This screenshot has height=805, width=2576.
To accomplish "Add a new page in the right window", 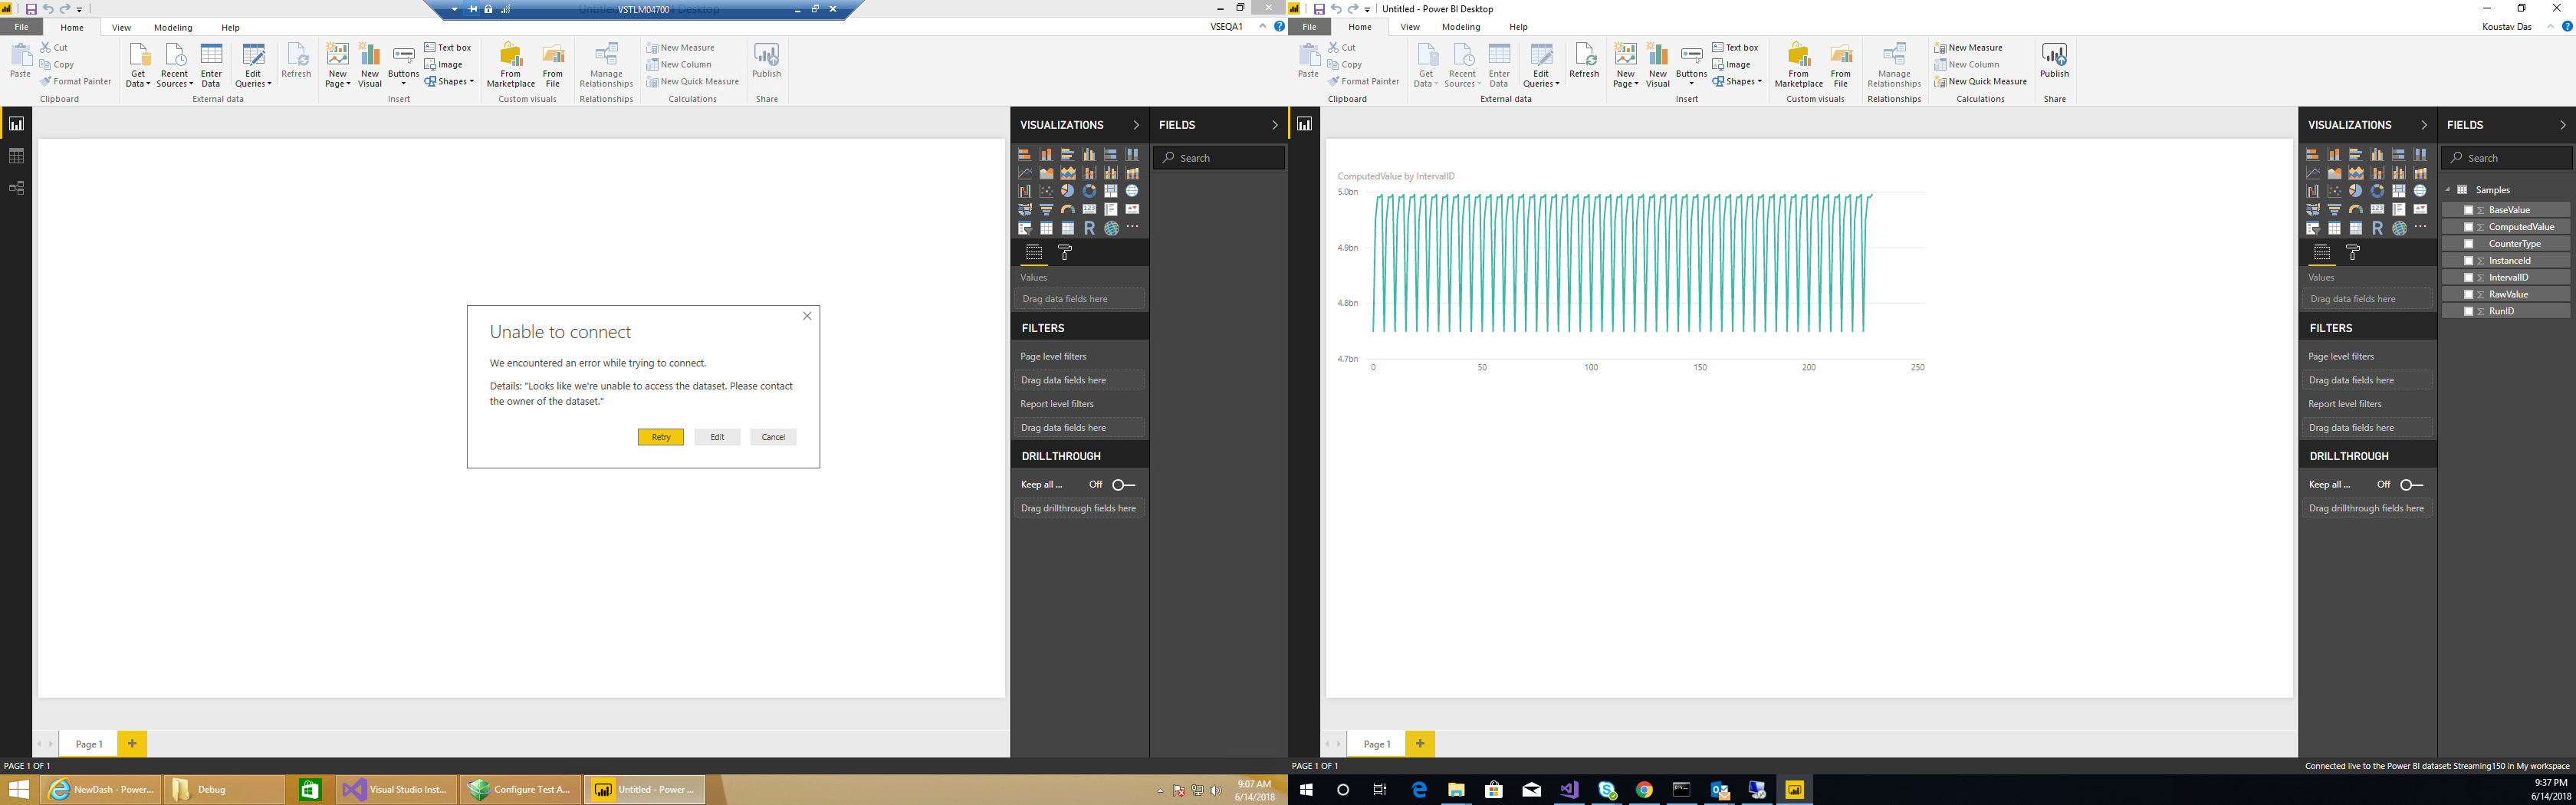I will (x=1420, y=744).
